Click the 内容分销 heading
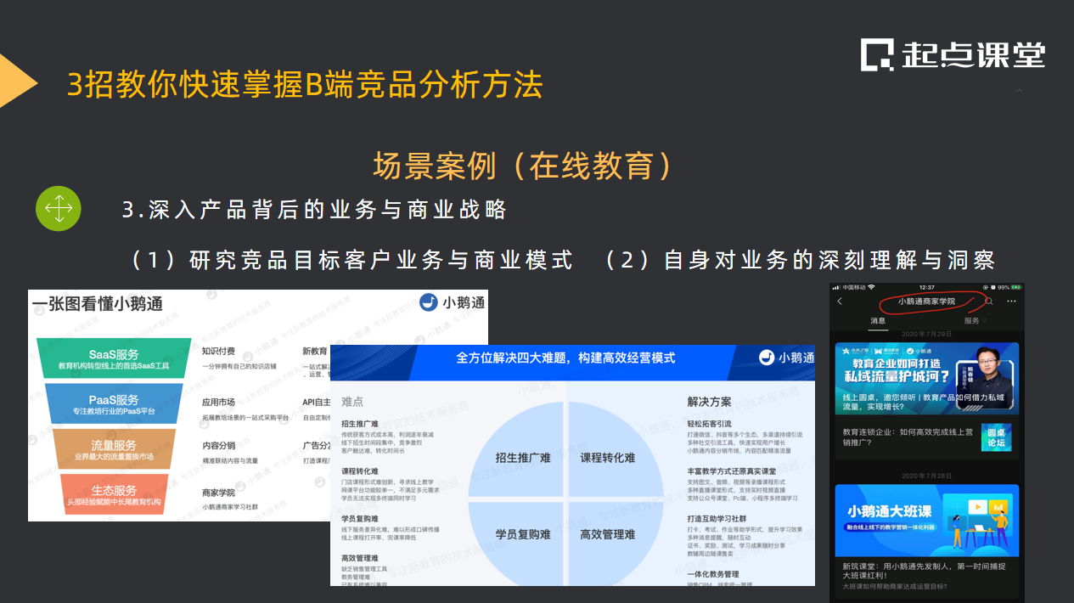This screenshot has width=1074, height=603. coord(218,445)
